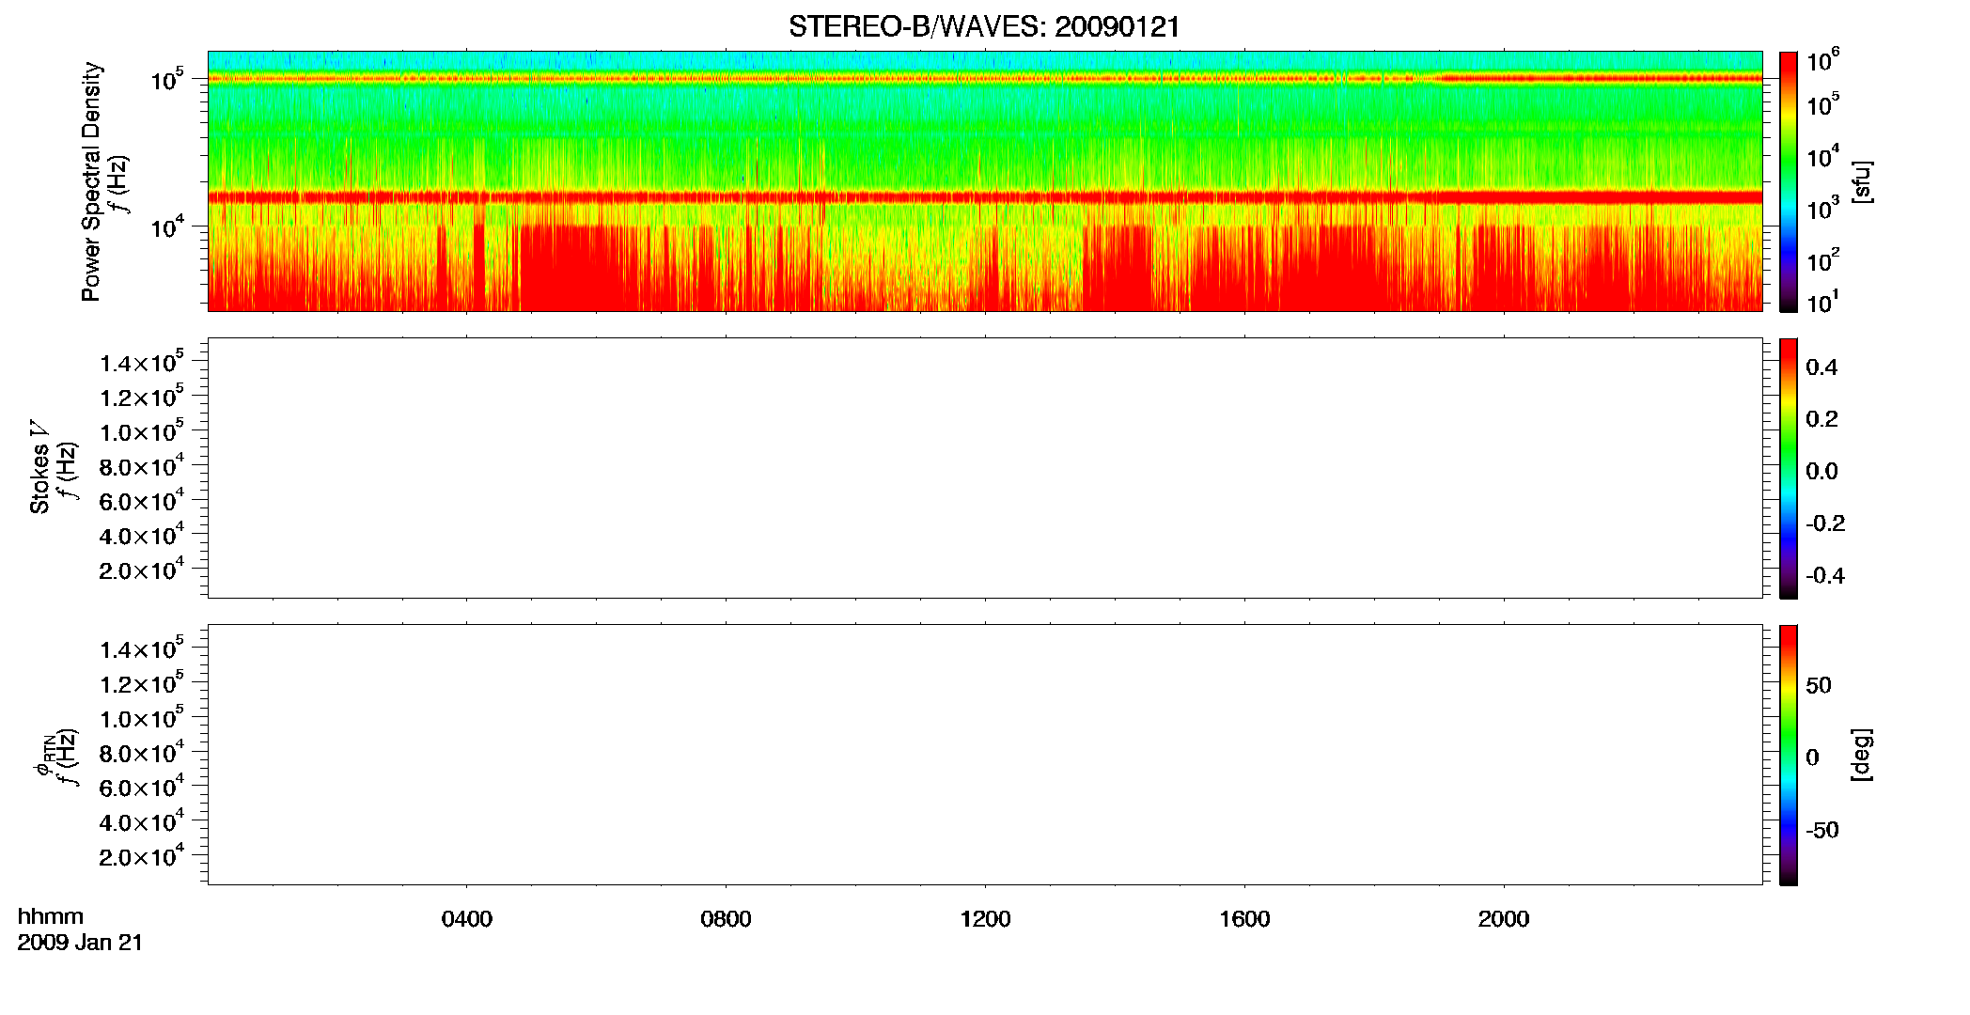Screen dimensions: 1970x1015
Task: Click the [sfu] unit label
Action: coord(1861,181)
